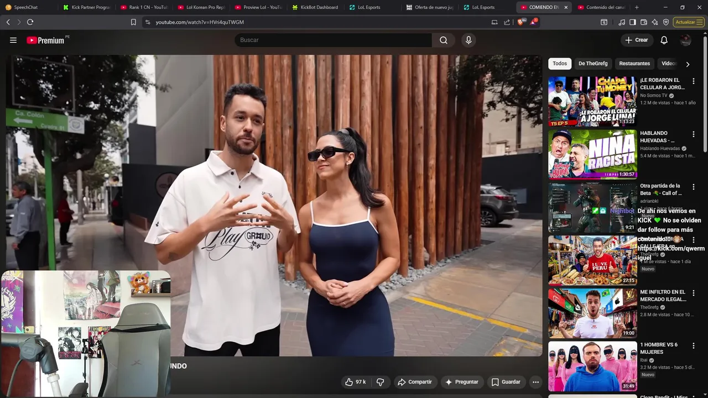
Task: Open site settings icon in address bar
Action: point(147,22)
